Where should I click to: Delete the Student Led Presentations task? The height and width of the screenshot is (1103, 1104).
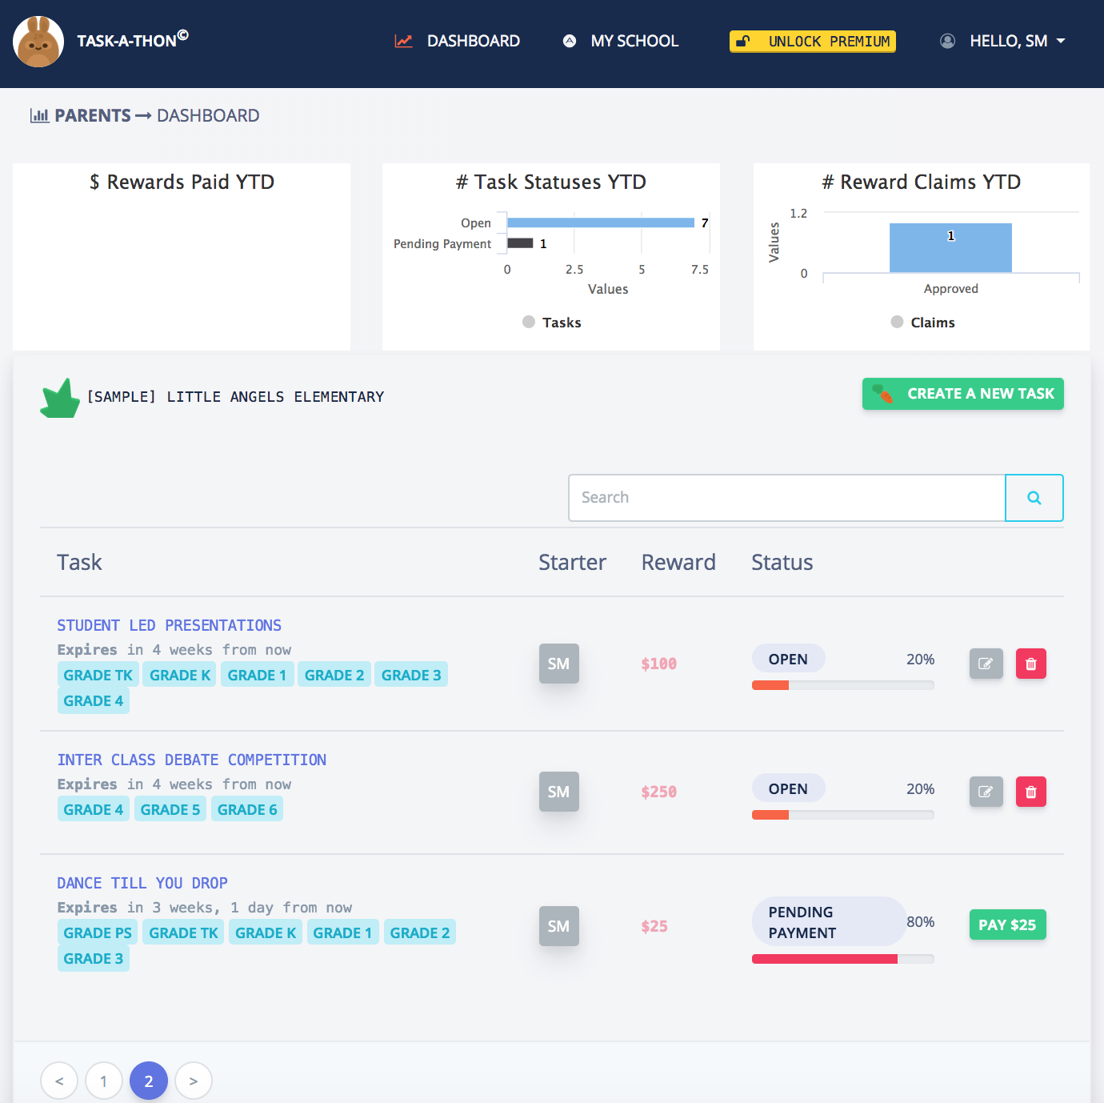click(x=1031, y=664)
